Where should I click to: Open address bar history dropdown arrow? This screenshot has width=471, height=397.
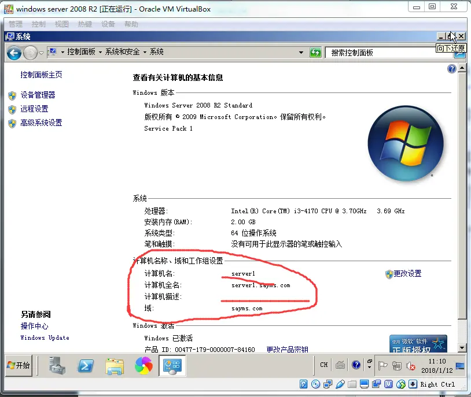pos(301,53)
